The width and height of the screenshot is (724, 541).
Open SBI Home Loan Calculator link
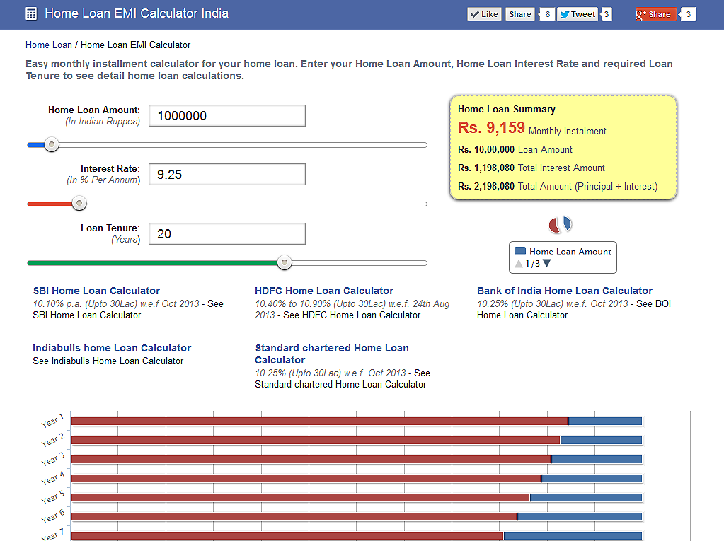[x=96, y=291]
